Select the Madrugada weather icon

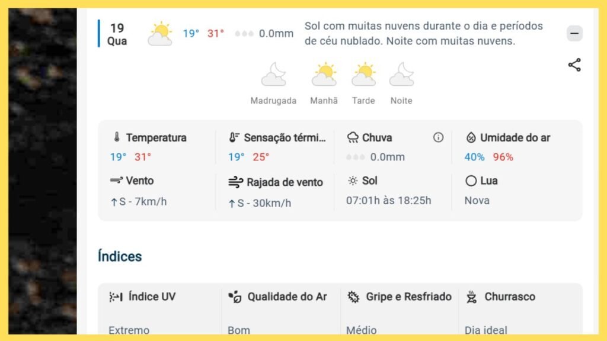coord(274,74)
